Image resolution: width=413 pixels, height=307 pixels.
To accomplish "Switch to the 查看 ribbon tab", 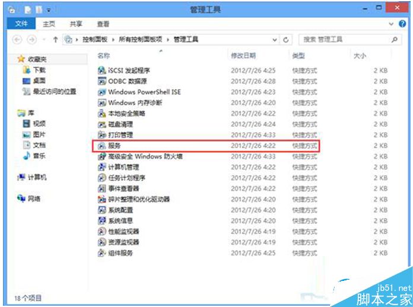I will tap(103, 24).
